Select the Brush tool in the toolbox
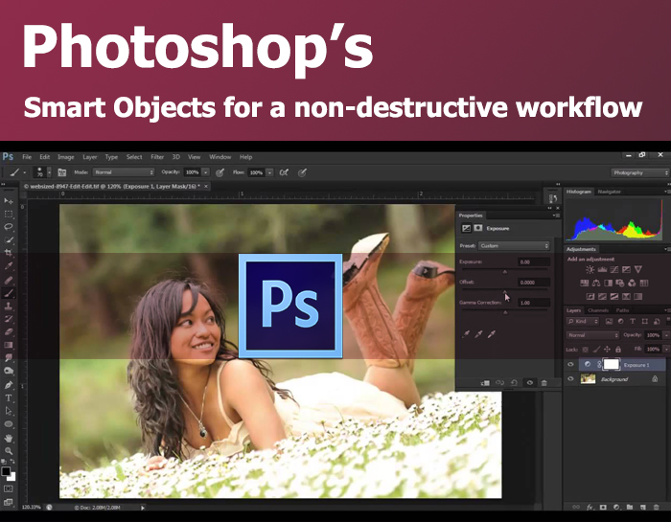This screenshot has height=522, width=671. [8, 293]
